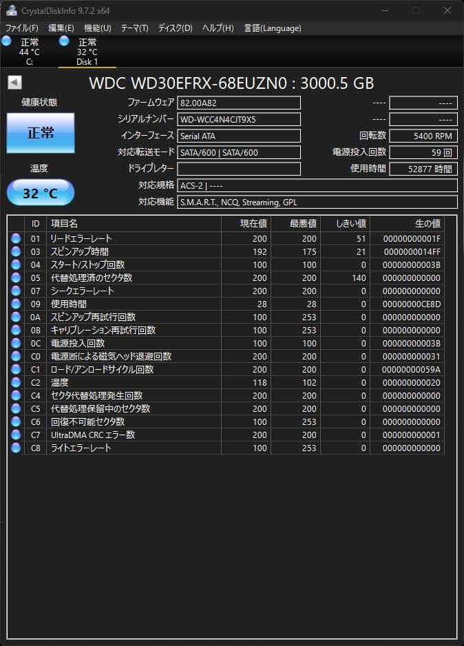
Task: Click status orb of C6 回復不可能セクタ数 row
Action: pos(16,421)
